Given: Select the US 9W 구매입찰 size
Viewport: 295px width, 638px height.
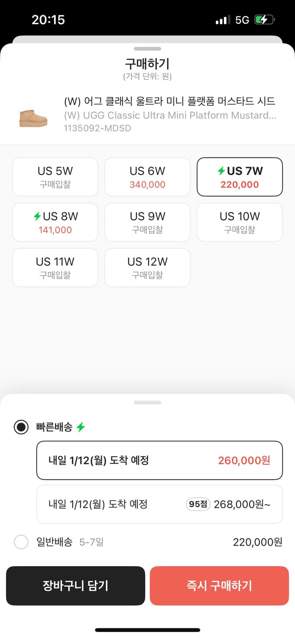Looking at the screenshot, I should pos(147,222).
